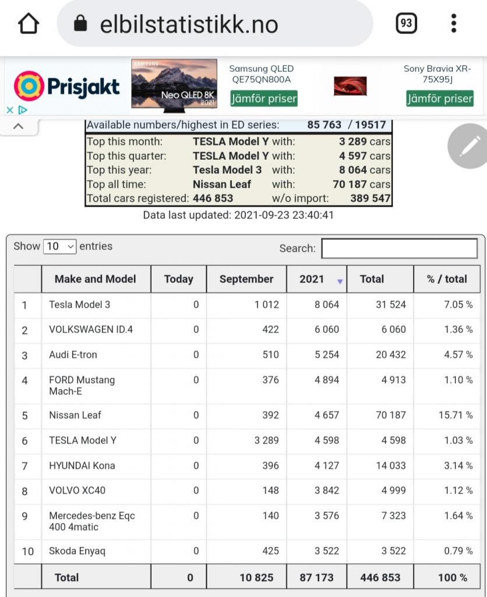Viewport: 487px width, 597px height.
Task: Sort table by Make and Model header
Action: [x=95, y=279]
